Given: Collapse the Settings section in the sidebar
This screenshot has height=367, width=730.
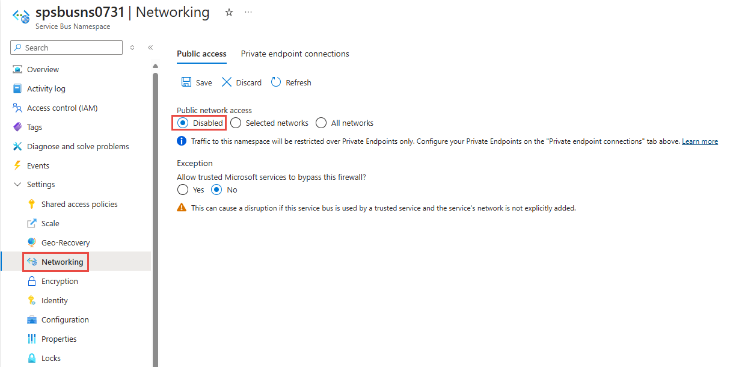Looking at the screenshot, I should (x=17, y=184).
